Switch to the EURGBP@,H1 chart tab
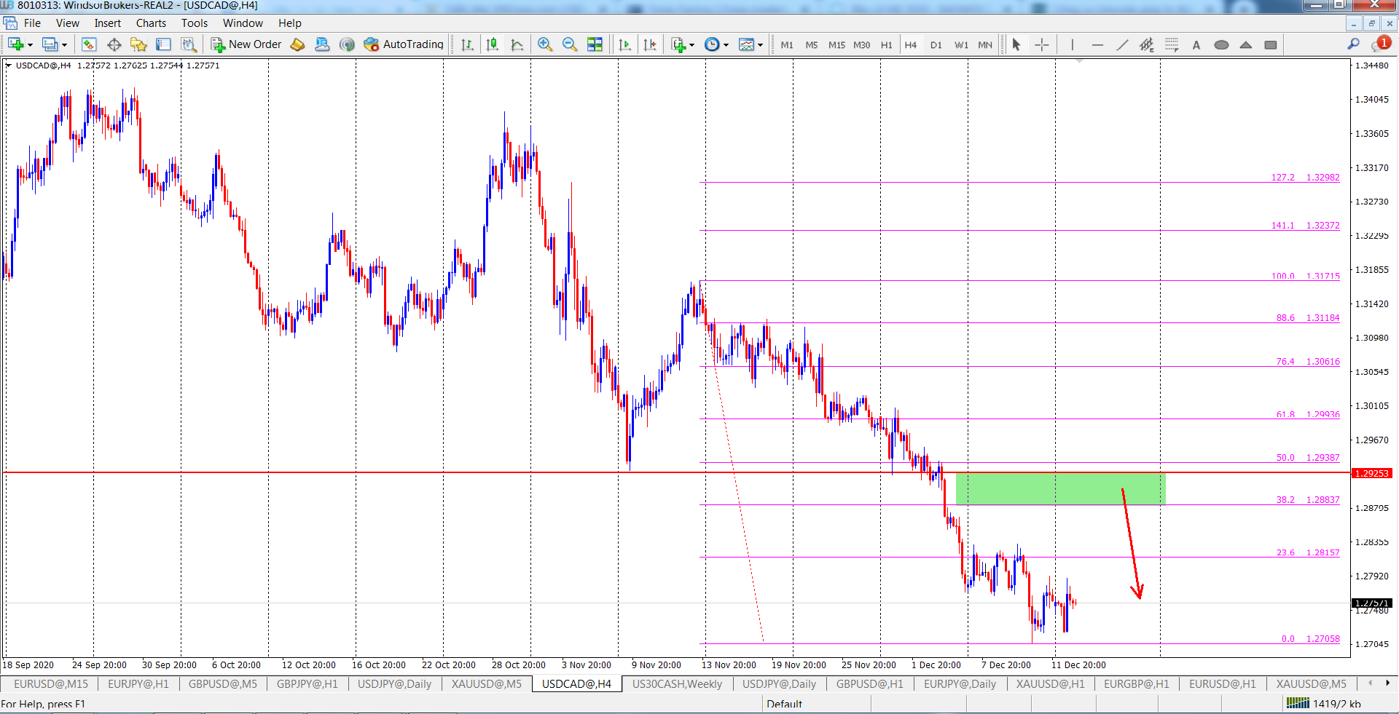 point(1136,683)
